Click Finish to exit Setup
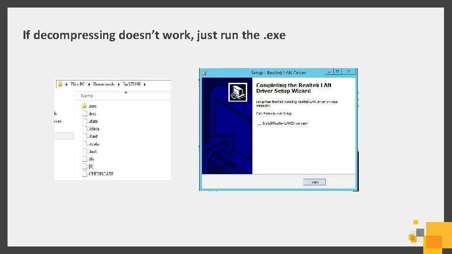Screen dimensions: 452x254 click(x=314, y=182)
